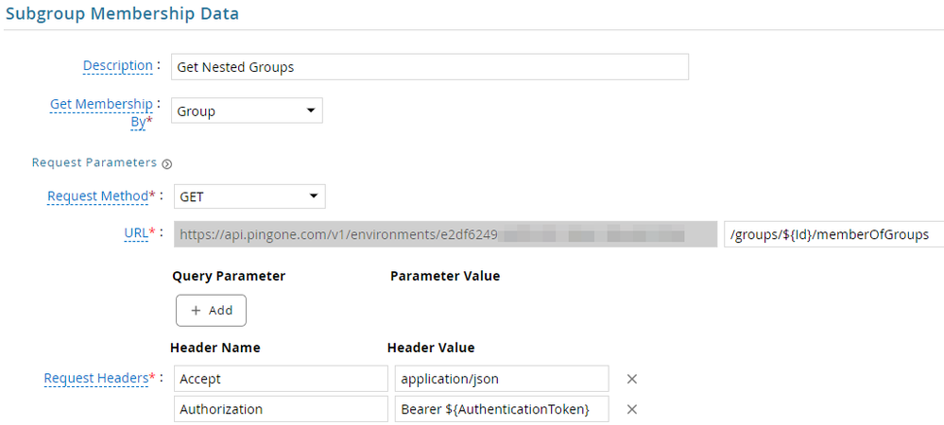
Task: Click the Request Method label link
Action: (x=97, y=196)
